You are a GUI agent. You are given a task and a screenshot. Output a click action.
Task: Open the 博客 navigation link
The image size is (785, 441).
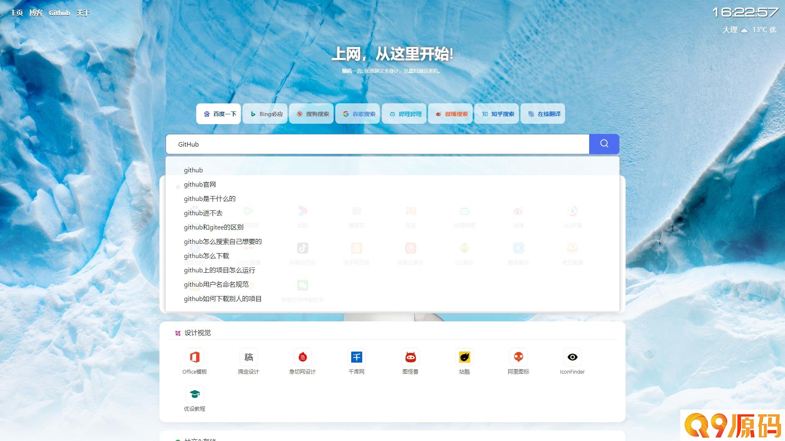(x=36, y=13)
